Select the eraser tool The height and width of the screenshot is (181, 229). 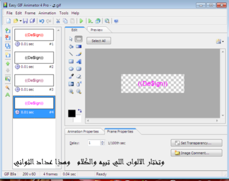(x=79, y=76)
